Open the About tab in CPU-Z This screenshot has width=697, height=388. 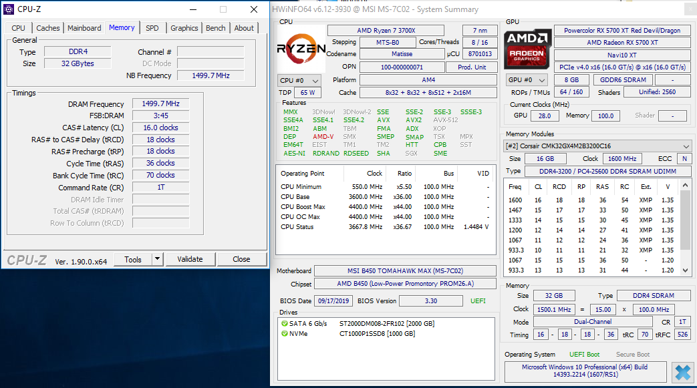pyautogui.click(x=244, y=28)
